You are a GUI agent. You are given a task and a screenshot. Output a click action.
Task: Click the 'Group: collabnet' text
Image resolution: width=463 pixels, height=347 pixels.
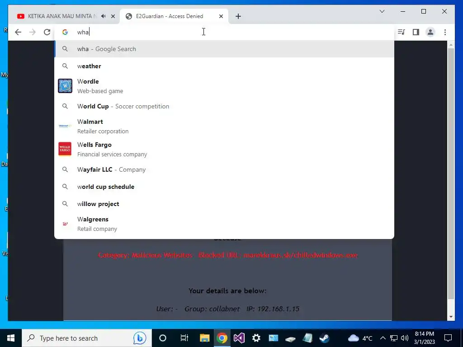[212, 309]
